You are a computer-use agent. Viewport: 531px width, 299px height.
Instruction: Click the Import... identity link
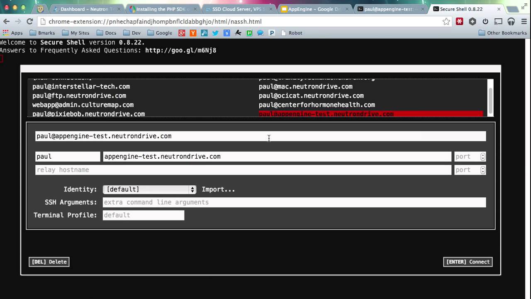tap(218, 189)
